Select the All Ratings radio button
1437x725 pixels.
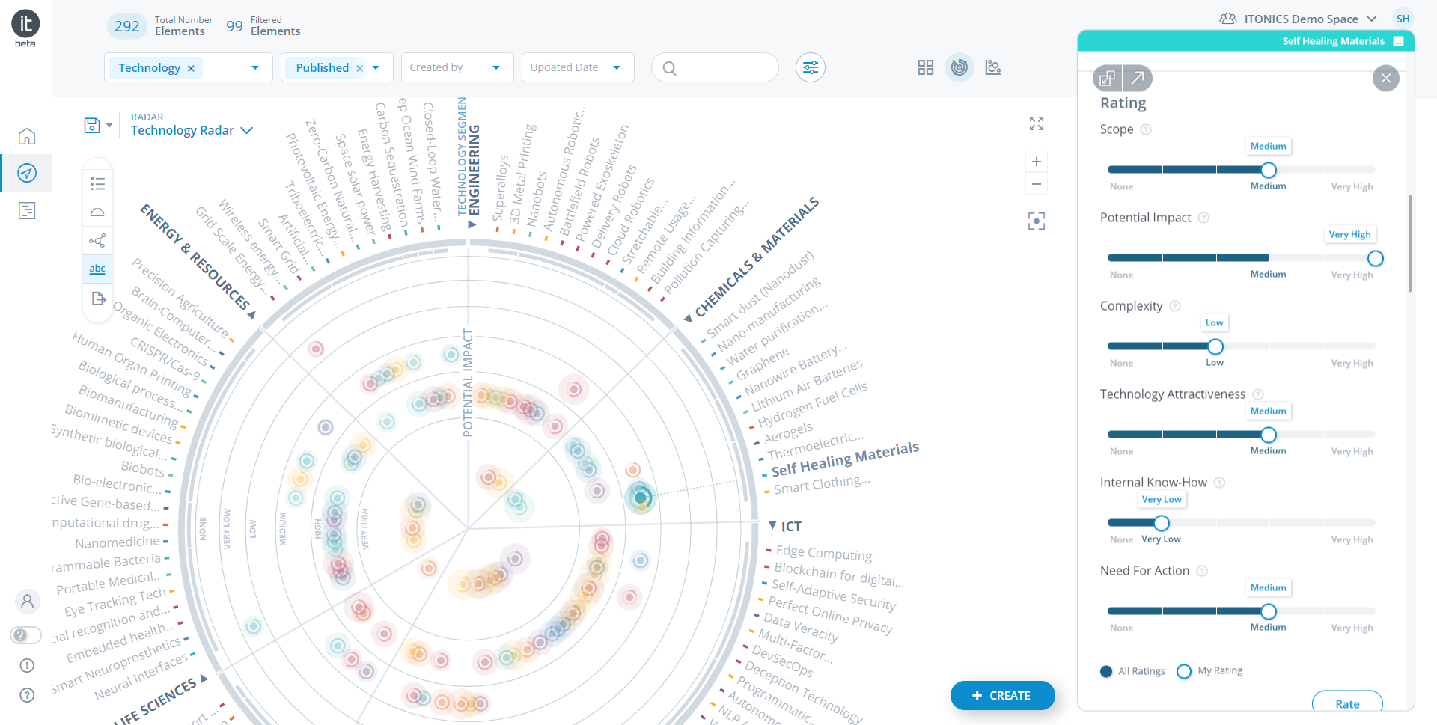click(1107, 671)
